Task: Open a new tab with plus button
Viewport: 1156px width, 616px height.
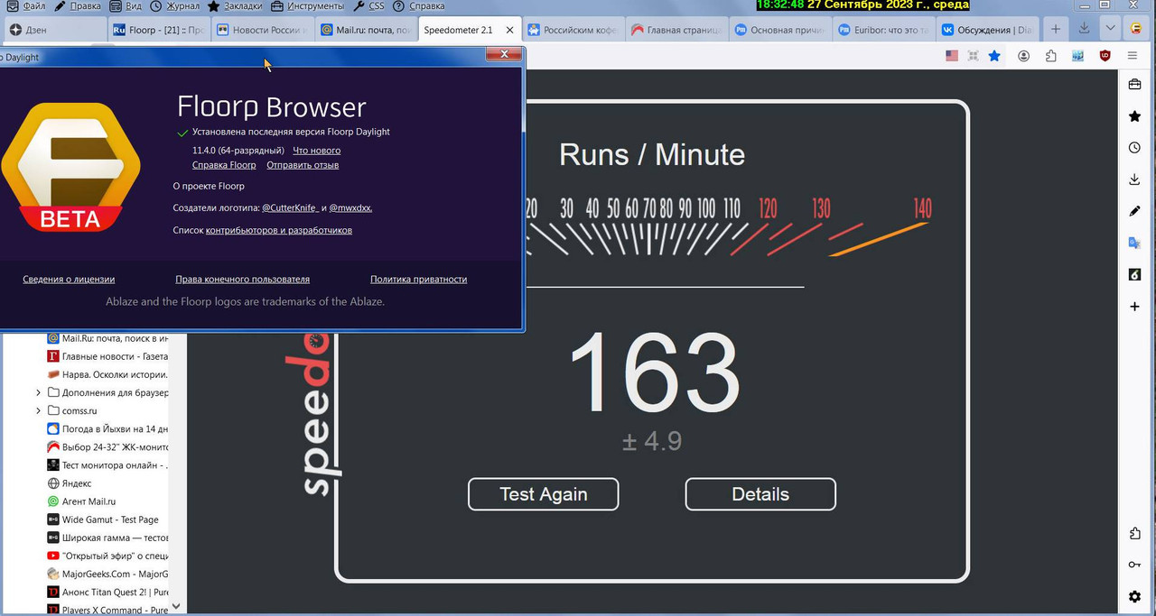Action: pos(1055,29)
